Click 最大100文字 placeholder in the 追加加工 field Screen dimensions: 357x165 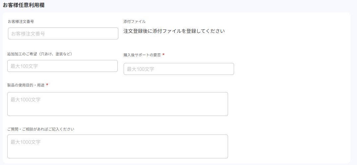tap(24, 66)
